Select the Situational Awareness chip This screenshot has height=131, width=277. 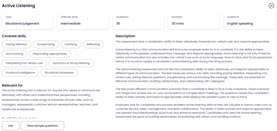point(59,73)
